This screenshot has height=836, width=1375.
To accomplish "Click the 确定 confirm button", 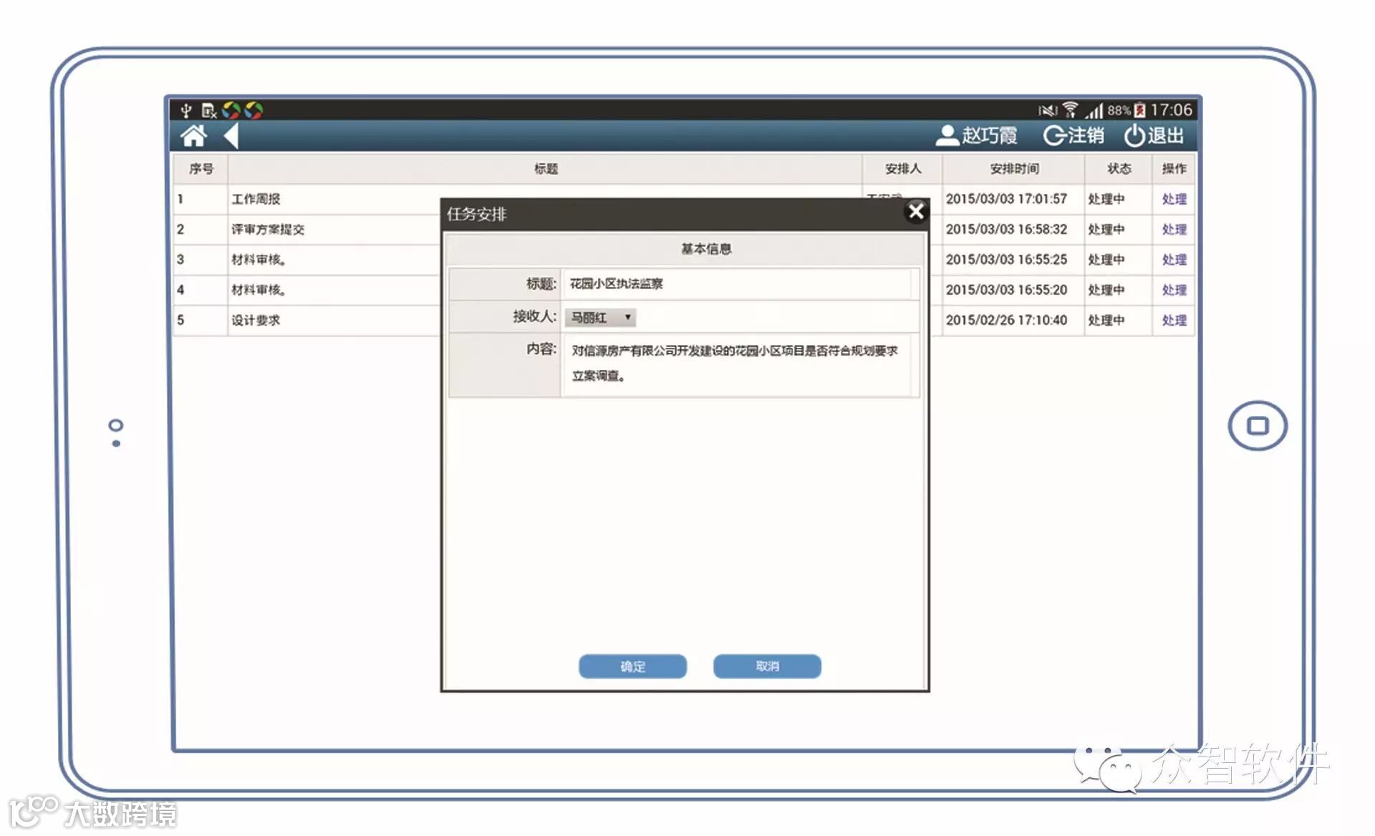I will [x=632, y=666].
